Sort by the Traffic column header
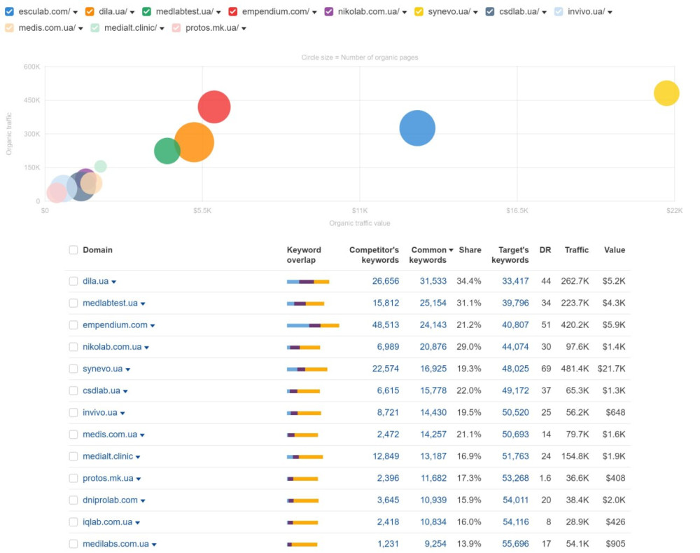The image size is (700, 553). (576, 250)
